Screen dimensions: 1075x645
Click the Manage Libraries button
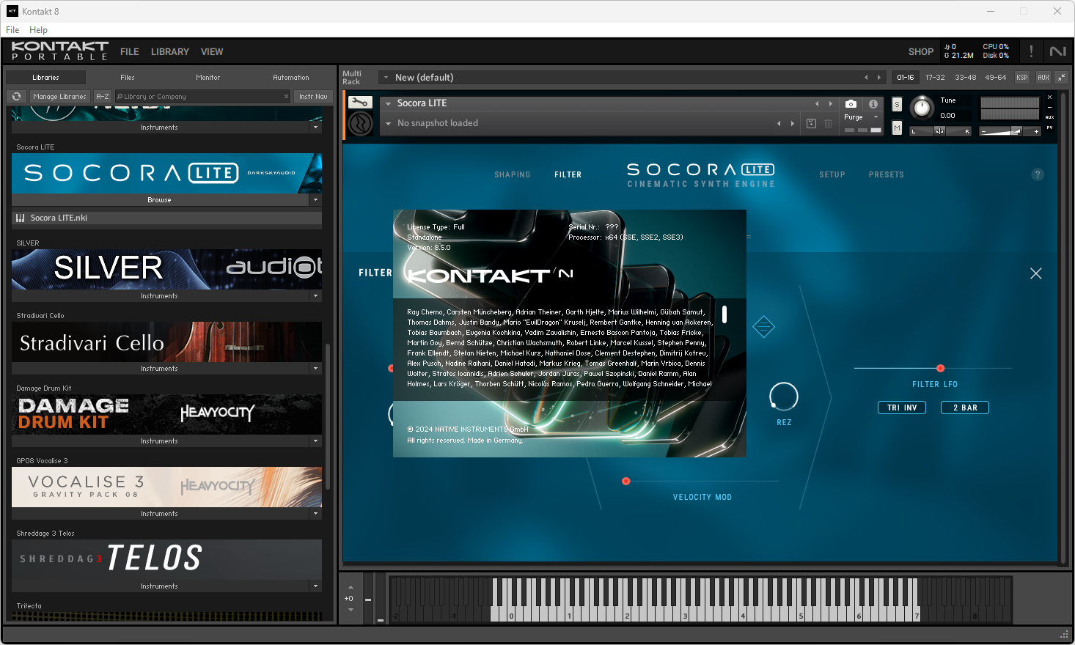coord(59,97)
